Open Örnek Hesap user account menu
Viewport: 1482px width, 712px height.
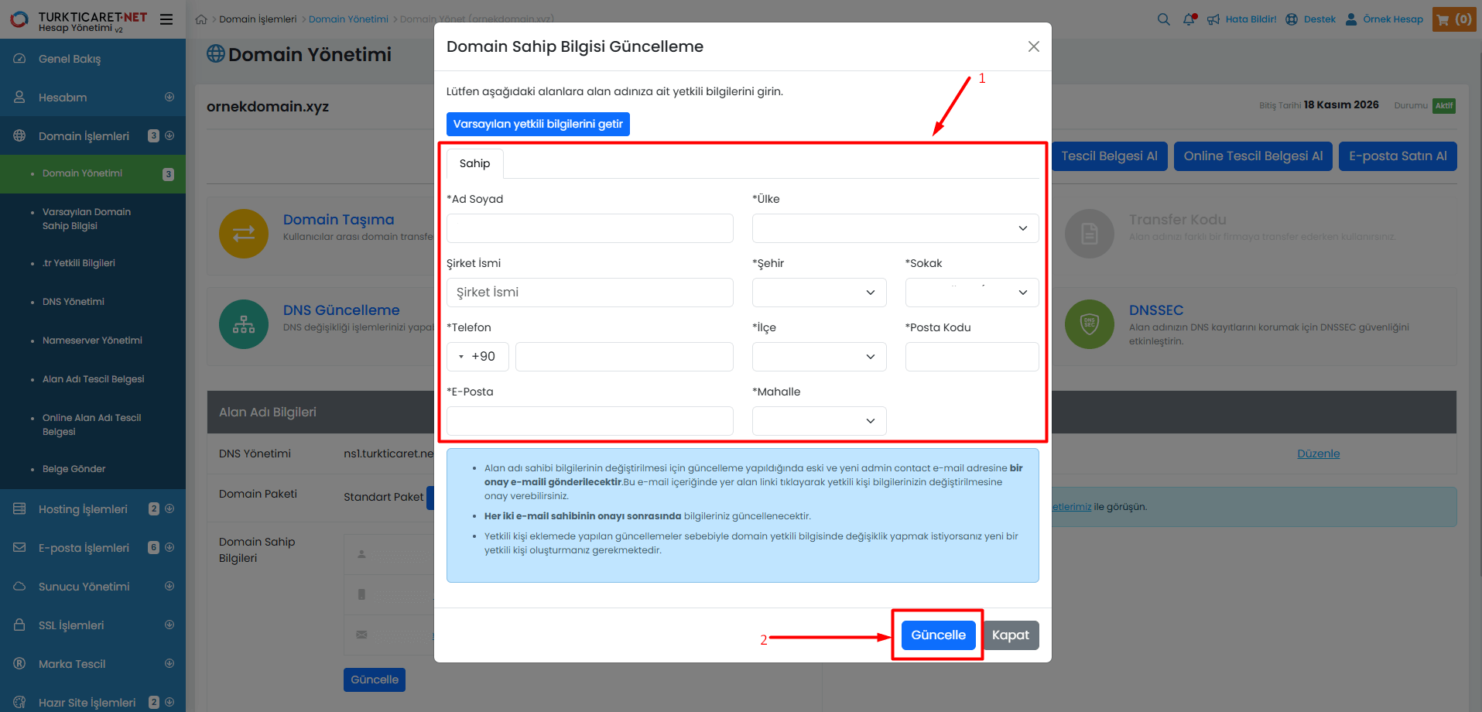pos(1384,19)
